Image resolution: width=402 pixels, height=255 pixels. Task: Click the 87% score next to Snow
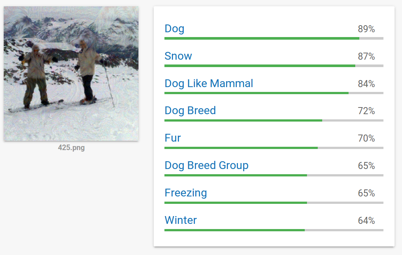366,57
